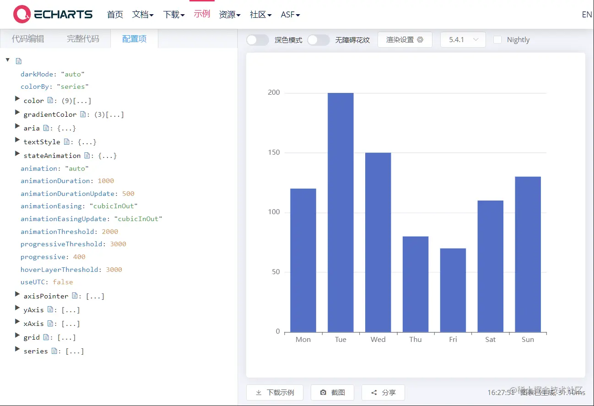Viewport: 594px width, 406px height.
Task: Select 示例 in the navigation bar
Action: (202, 14)
